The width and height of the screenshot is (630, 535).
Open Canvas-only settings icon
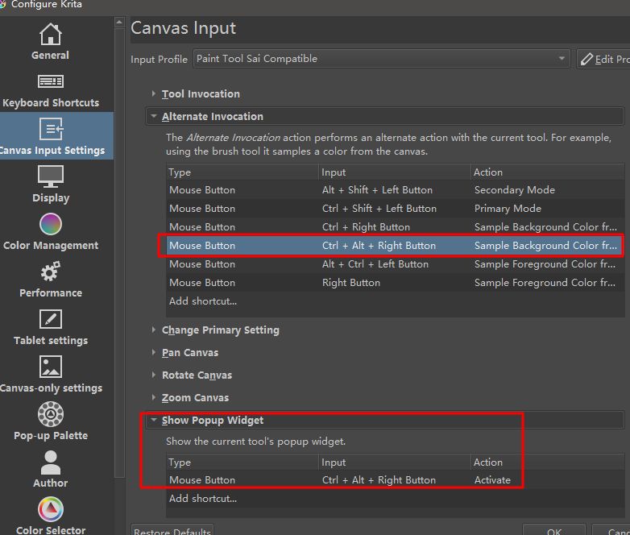(50, 367)
